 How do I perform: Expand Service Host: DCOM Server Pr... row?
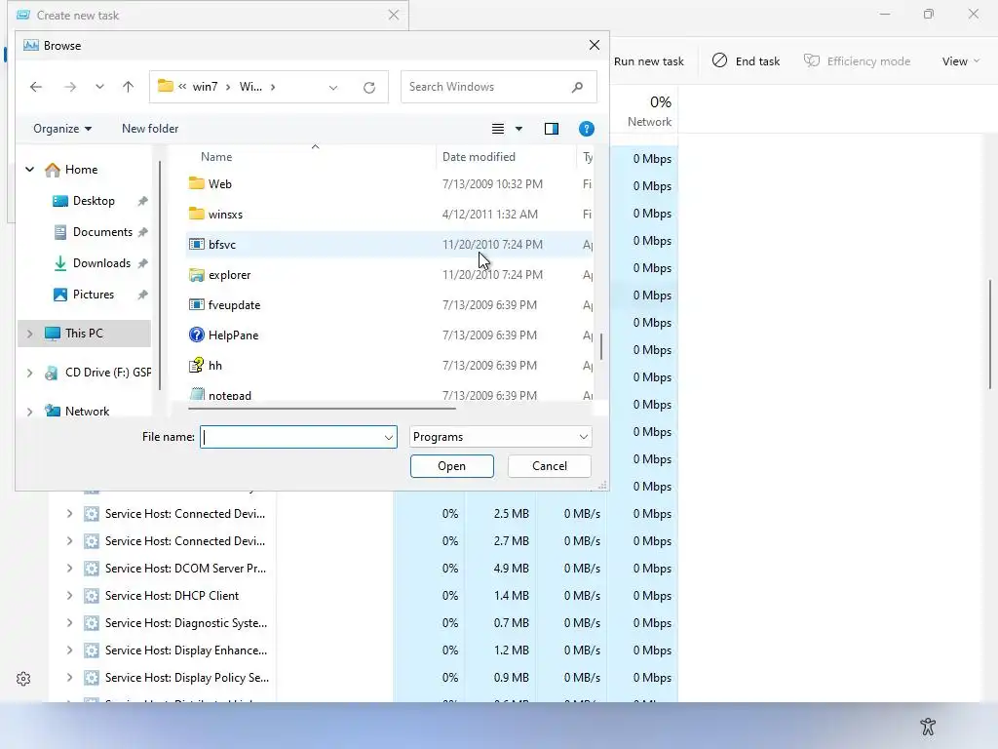coord(69,569)
